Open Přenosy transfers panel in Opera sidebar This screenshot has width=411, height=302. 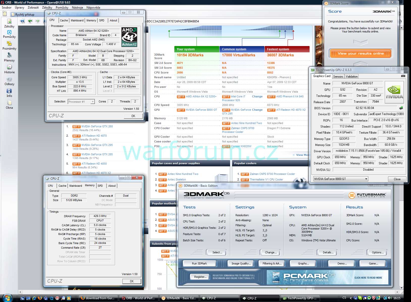[x=9, y=57]
